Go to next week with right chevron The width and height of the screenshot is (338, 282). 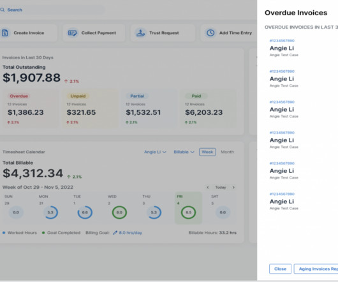(x=233, y=187)
